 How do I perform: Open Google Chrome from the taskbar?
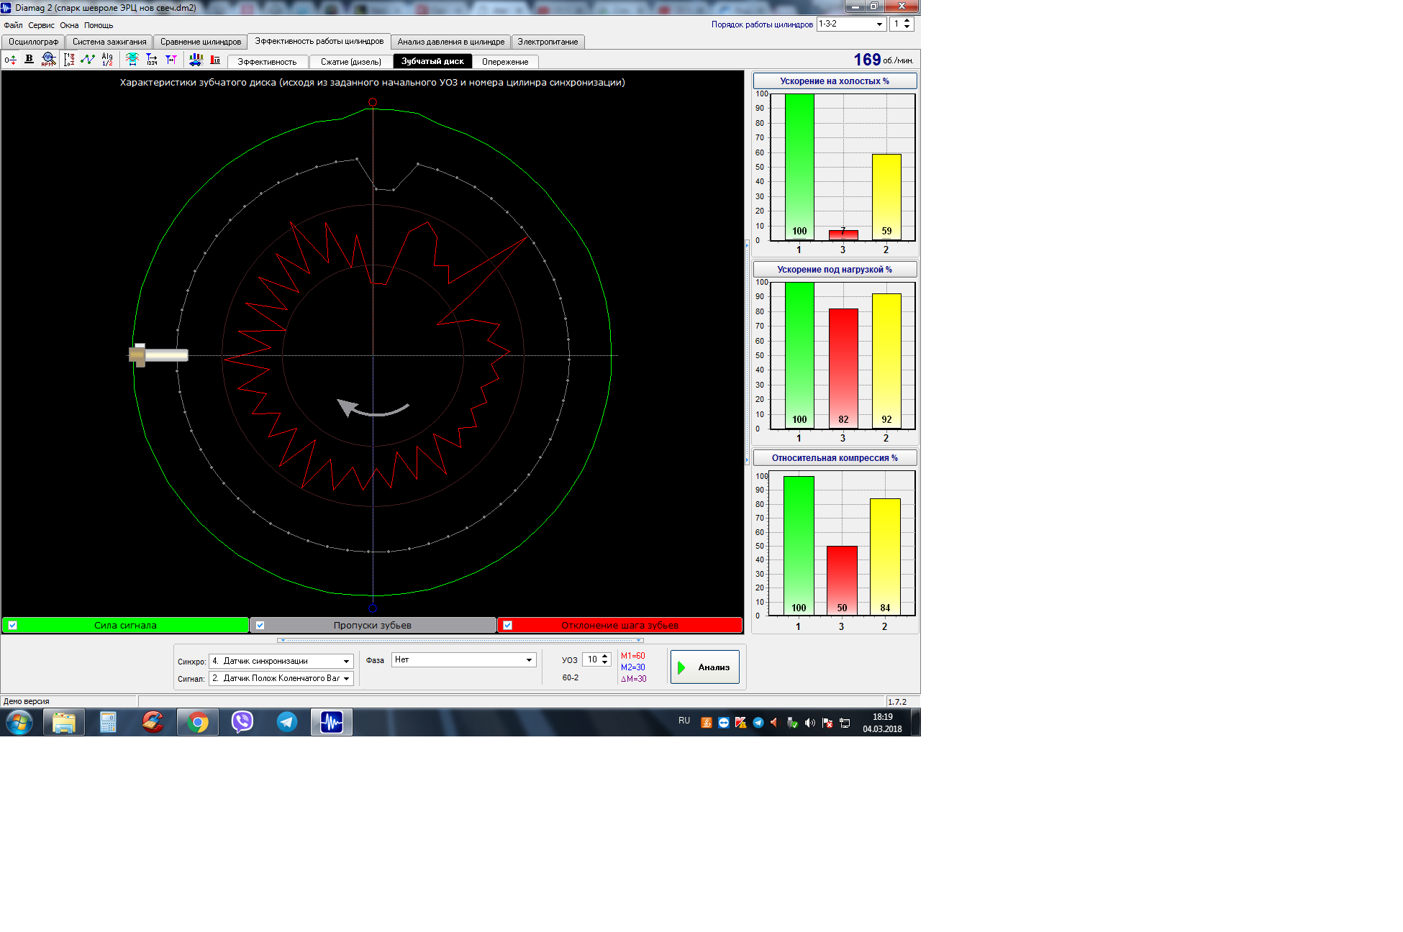pyautogui.click(x=198, y=722)
